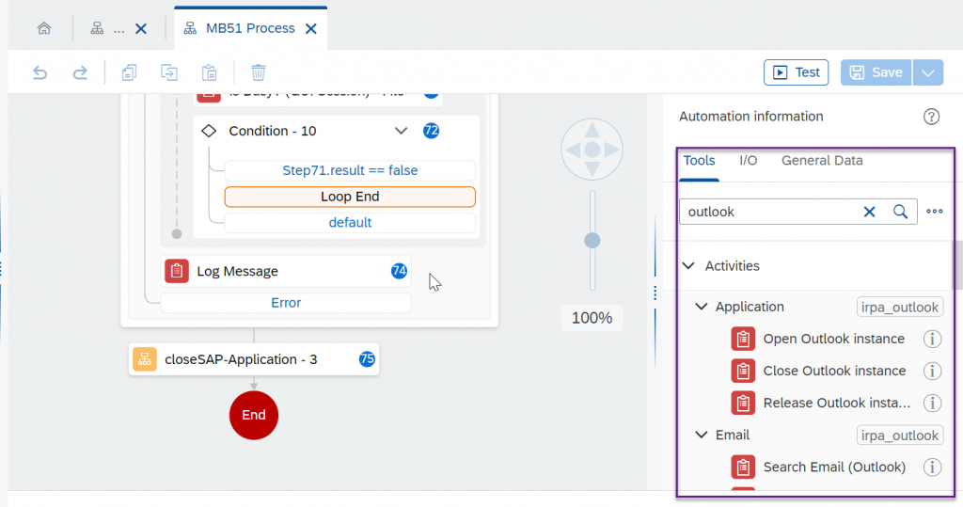Collapse the Condition - 10 step chevron
963x507 pixels.
[x=401, y=131]
